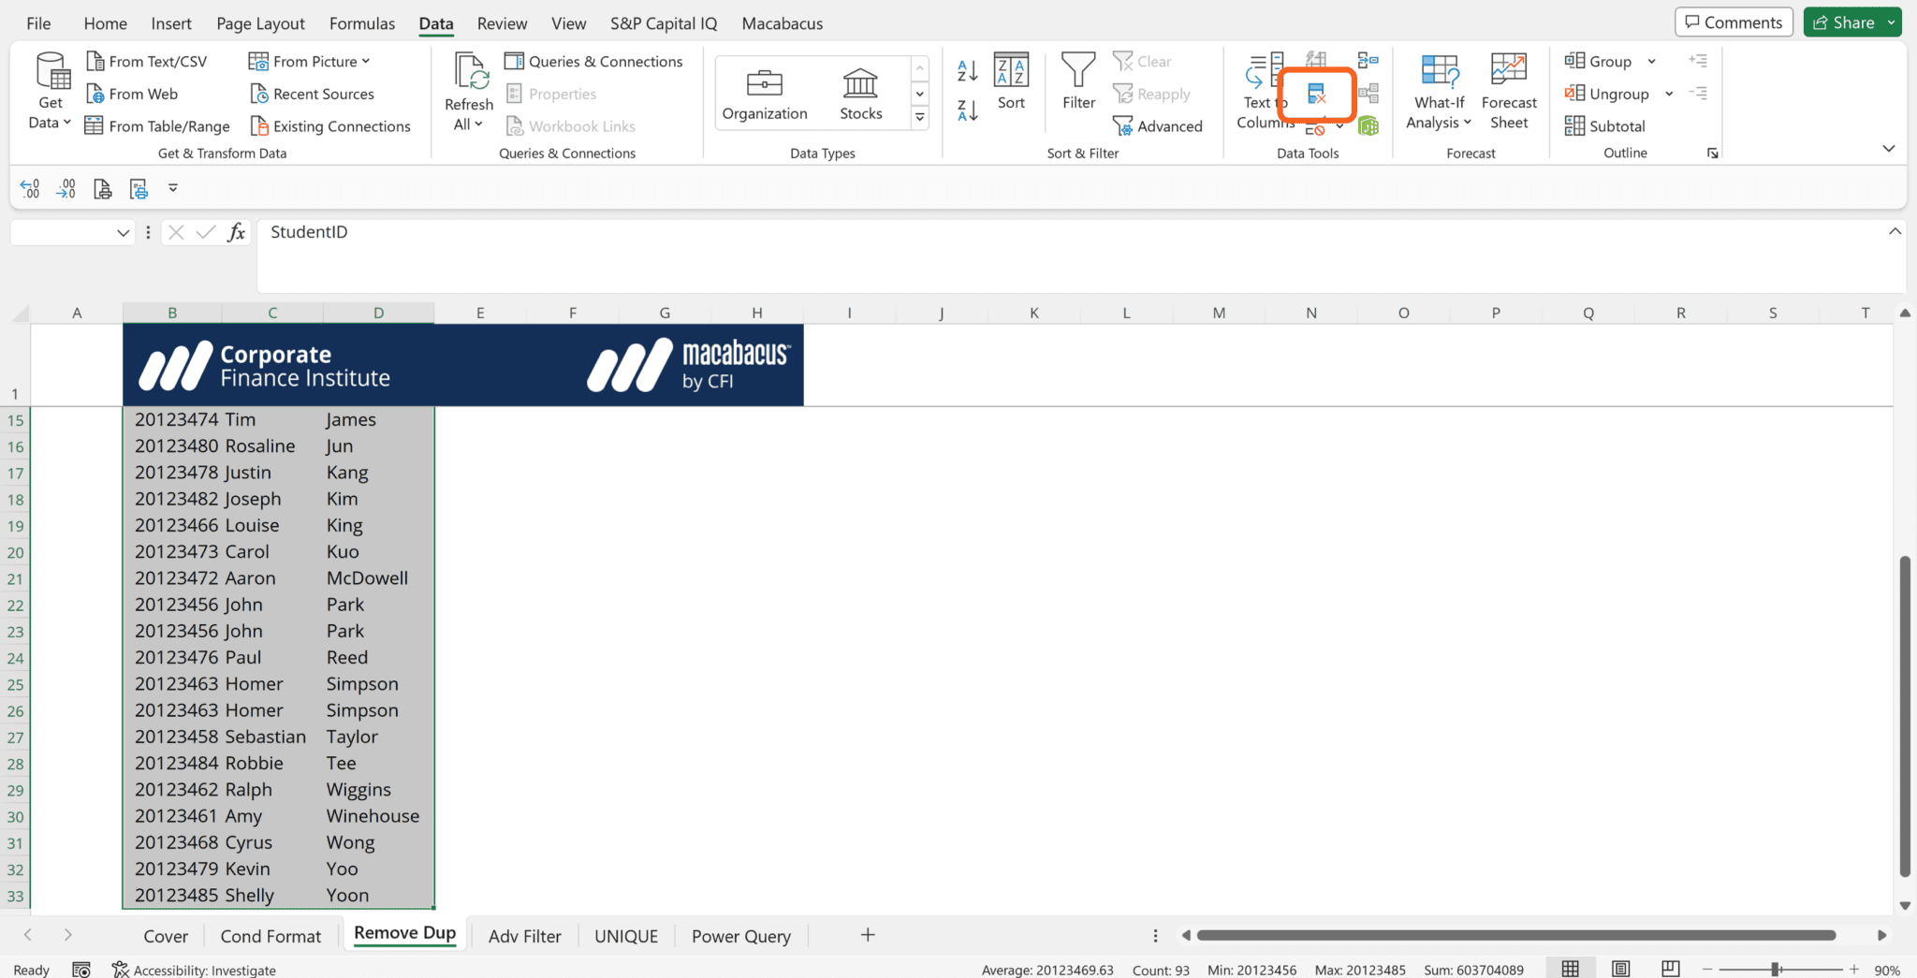Open Forecast Sheet creator
This screenshot has width=1917, height=978.
coord(1508,89)
